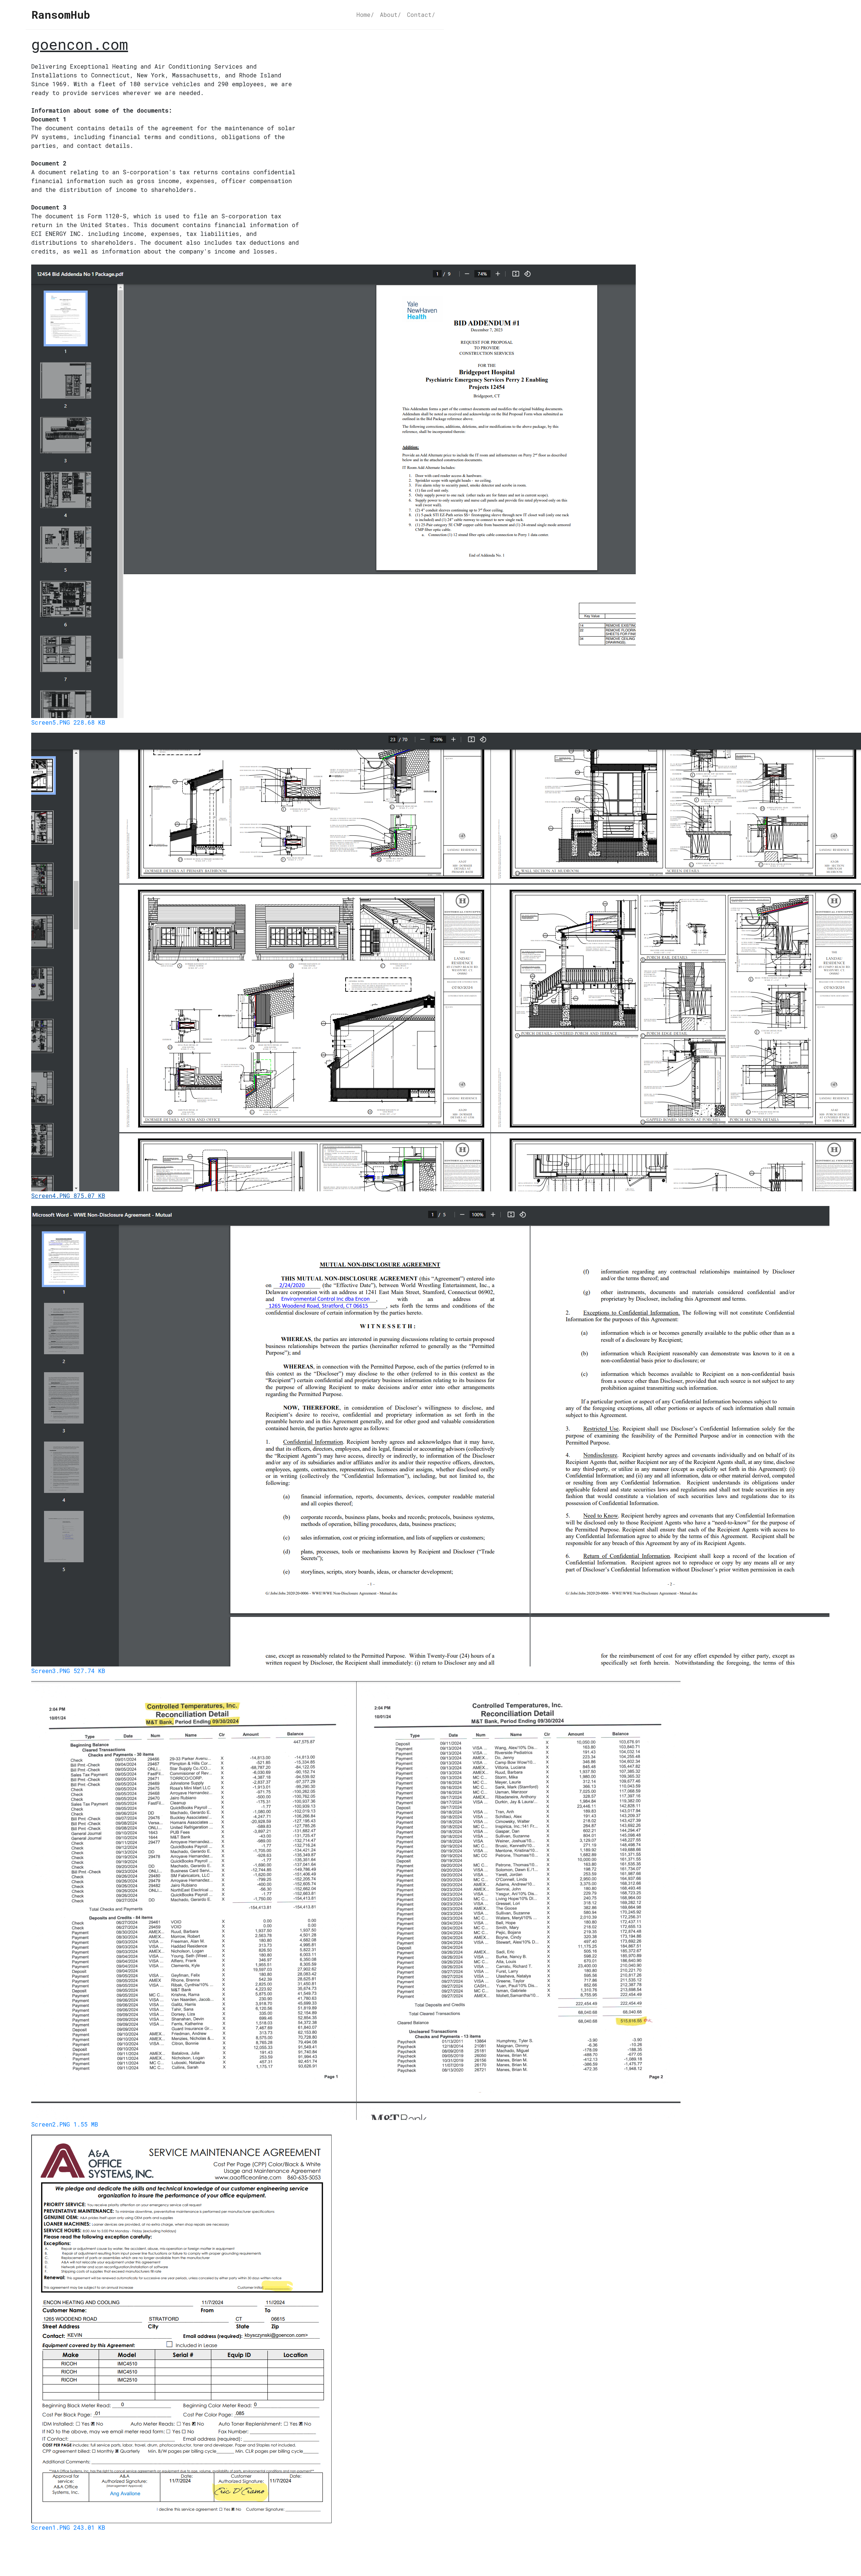Select page 1 thumbnail in Bid Addenda sidebar
This screenshot has height=2576, width=861.
(66, 318)
